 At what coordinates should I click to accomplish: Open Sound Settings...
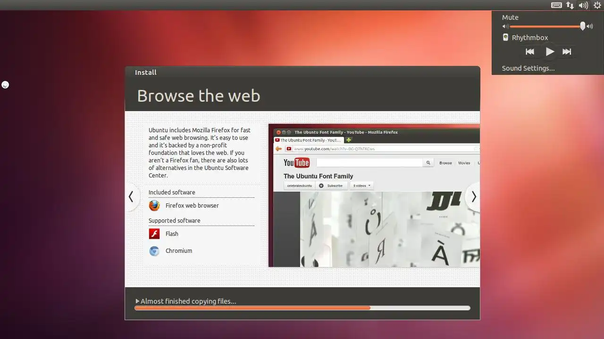(528, 68)
